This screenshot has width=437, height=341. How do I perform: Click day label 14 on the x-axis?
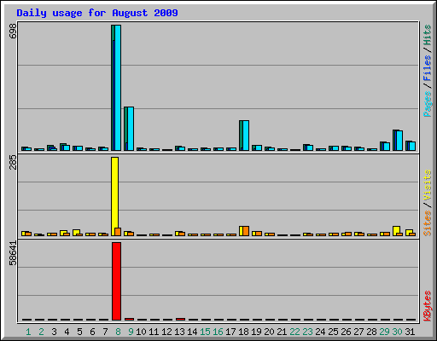[192, 332]
